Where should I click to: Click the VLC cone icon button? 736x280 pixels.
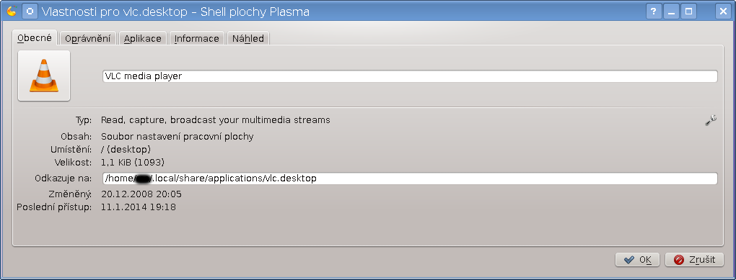[x=43, y=76]
